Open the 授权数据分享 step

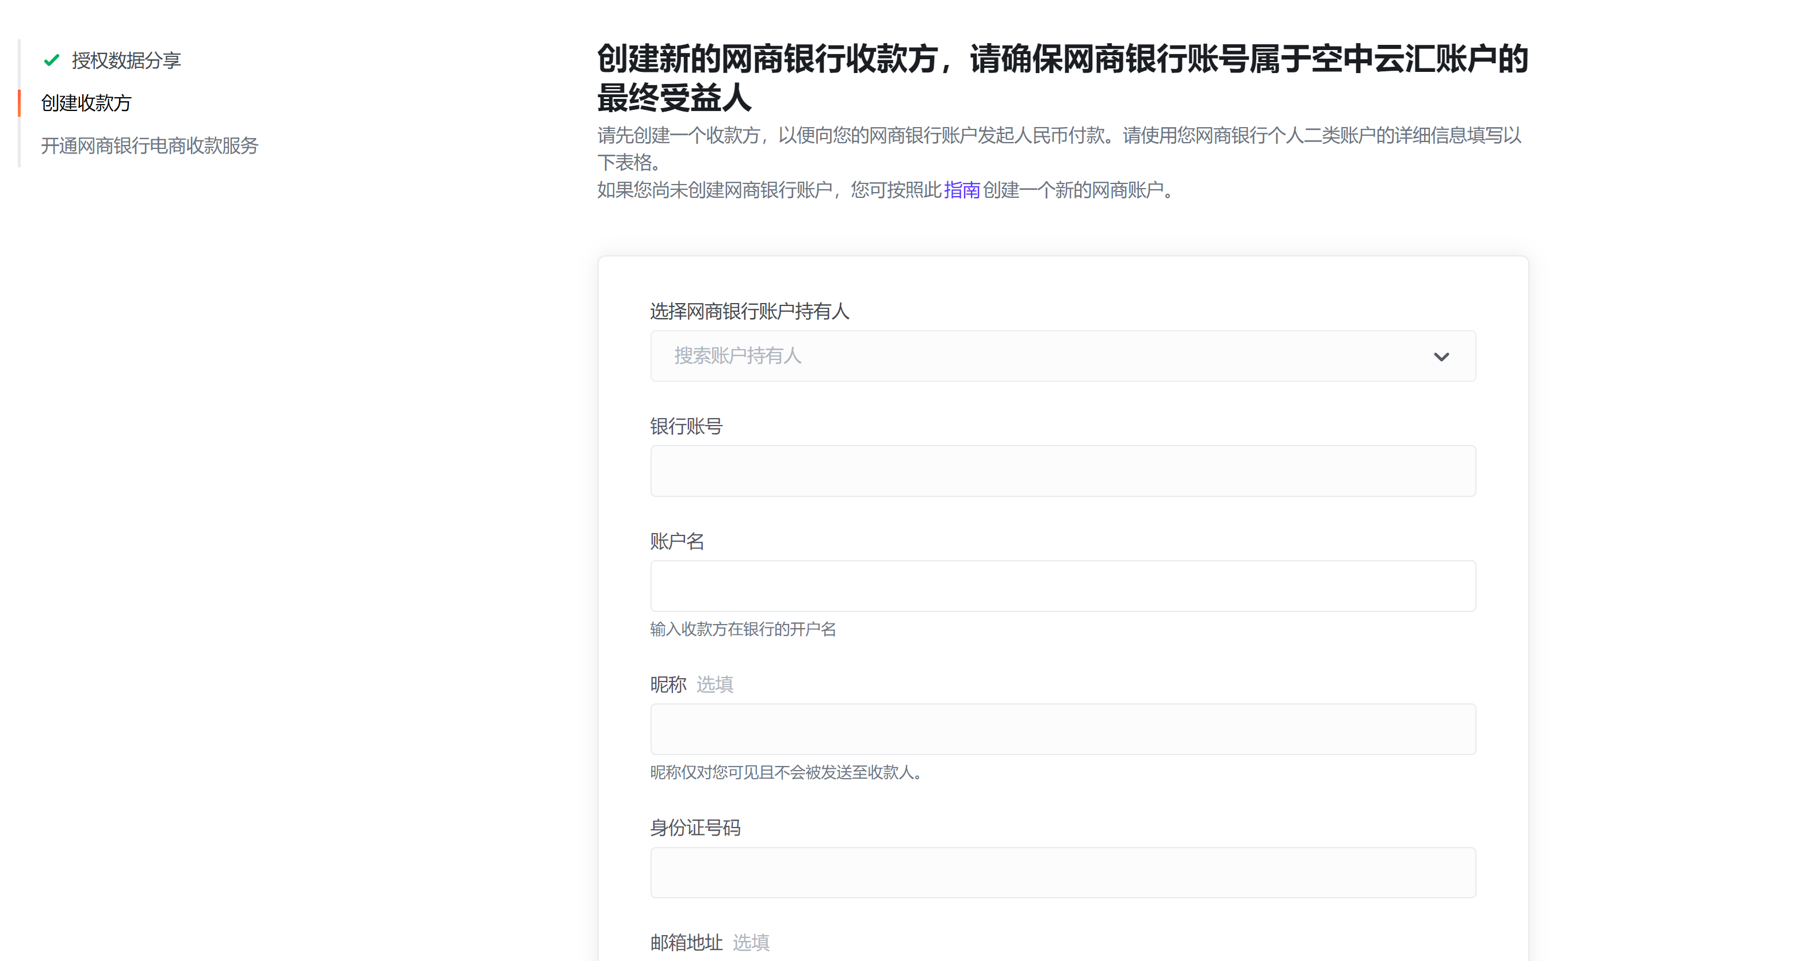pos(127,61)
